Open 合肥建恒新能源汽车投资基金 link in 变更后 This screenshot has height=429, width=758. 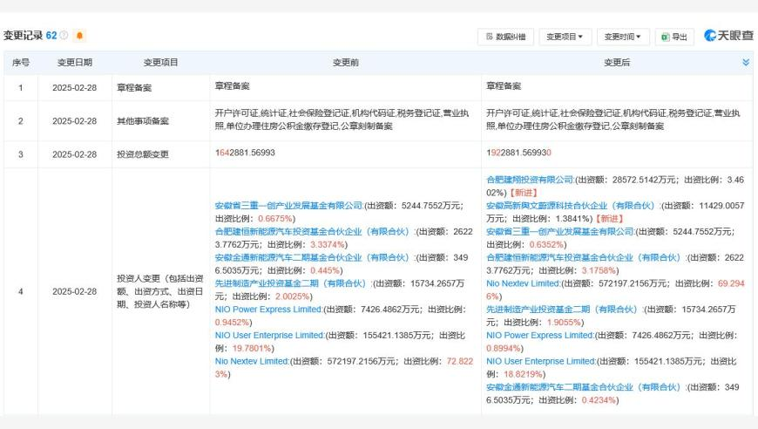pyautogui.click(x=585, y=258)
